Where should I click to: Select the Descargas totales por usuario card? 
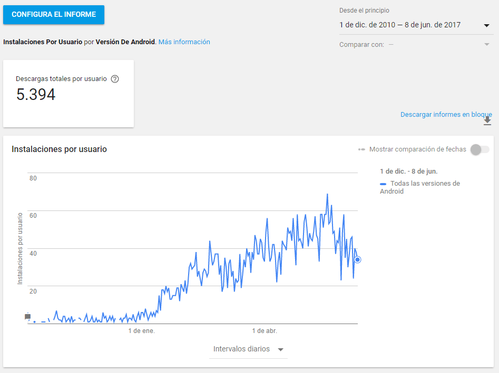(69, 93)
